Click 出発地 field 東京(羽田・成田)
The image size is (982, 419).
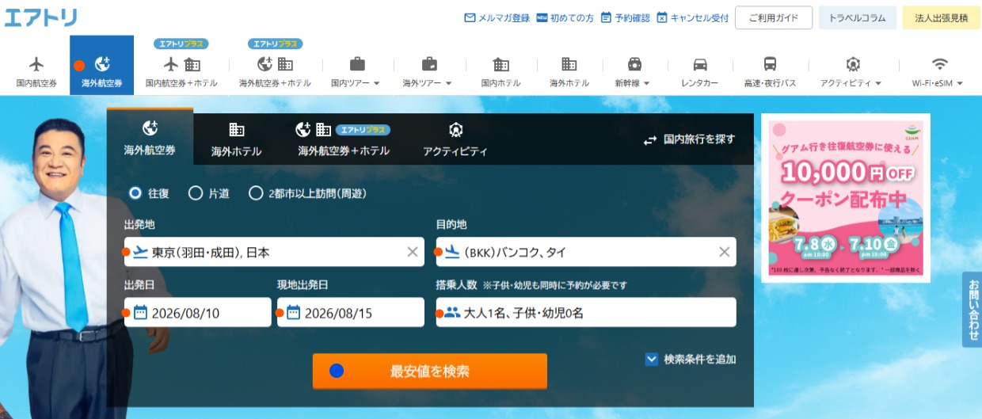[274, 252]
